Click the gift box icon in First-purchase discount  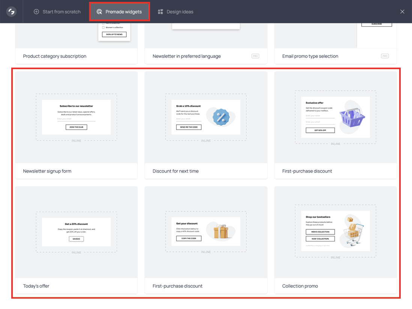tap(220, 232)
